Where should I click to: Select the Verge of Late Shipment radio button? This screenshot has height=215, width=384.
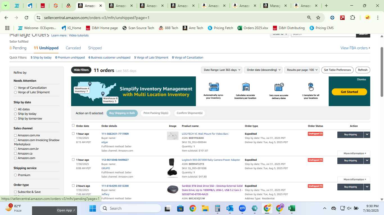coord(15,92)
